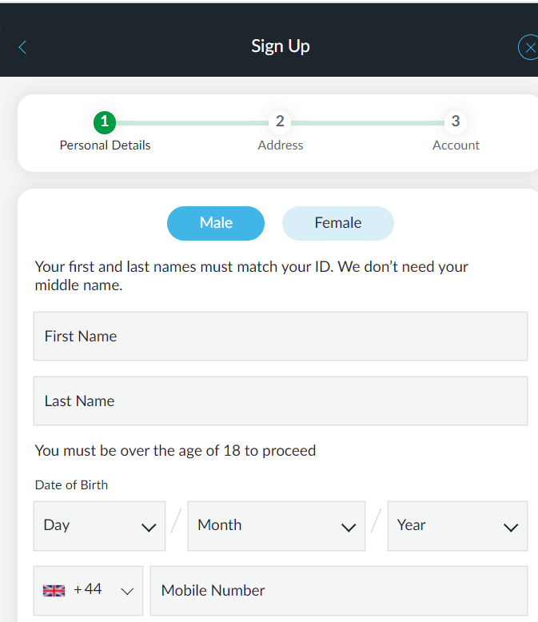538x622 pixels.
Task: Expand the +44 country code selector
Action: [x=88, y=591]
